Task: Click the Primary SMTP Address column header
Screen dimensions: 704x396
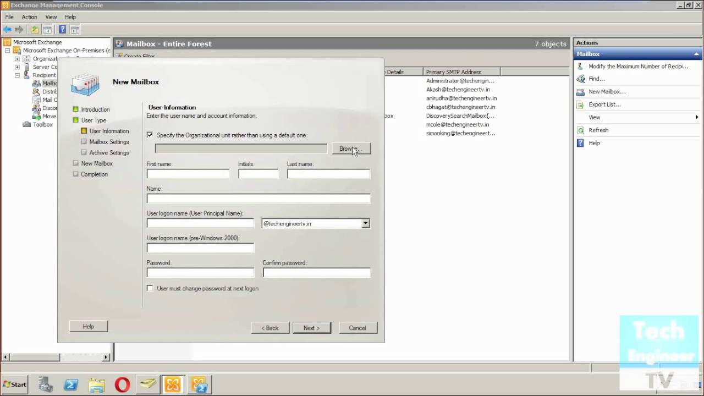Action: [462, 72]
